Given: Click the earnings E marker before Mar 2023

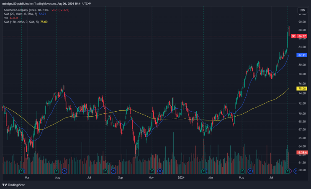Looking at the screenshot, I should [22, 171].
